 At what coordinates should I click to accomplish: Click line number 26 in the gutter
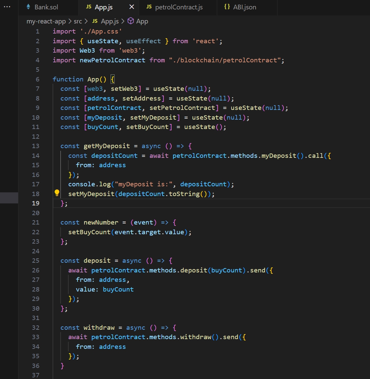[36, 270]
